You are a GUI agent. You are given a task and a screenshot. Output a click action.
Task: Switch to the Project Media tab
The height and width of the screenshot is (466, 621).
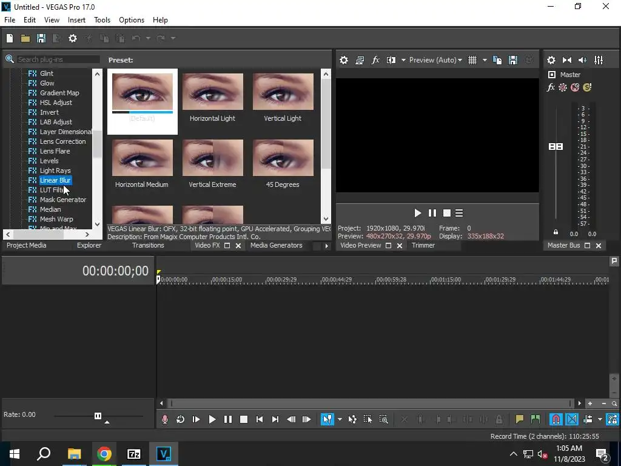(x=27, y=245)
